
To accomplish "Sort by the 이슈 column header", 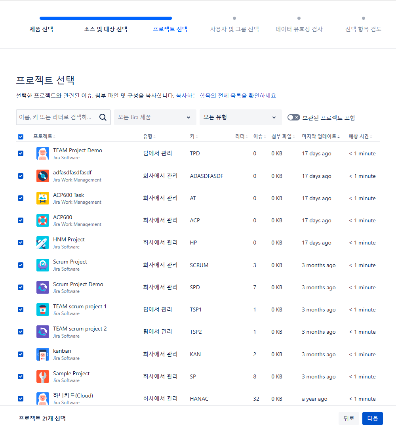I will pyautogui.click(x=260, y=136).
